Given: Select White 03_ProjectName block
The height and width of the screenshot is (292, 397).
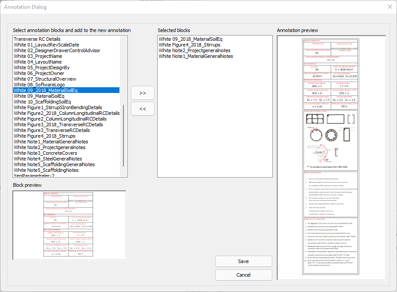Looking at the screenshot, I should (x=38, y=56).
